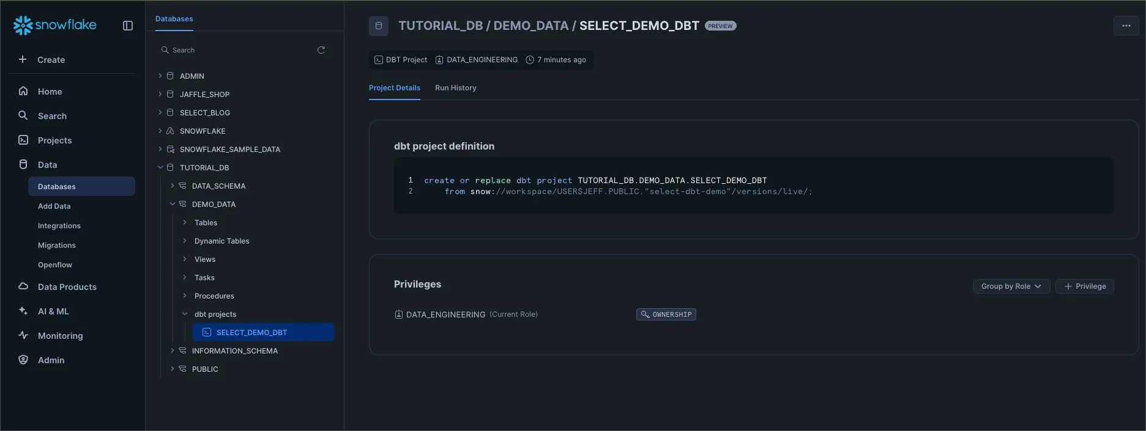This screenshot has height=431, width=1146.
Task: Click the Admin shield icon
Action: point(23,360)
